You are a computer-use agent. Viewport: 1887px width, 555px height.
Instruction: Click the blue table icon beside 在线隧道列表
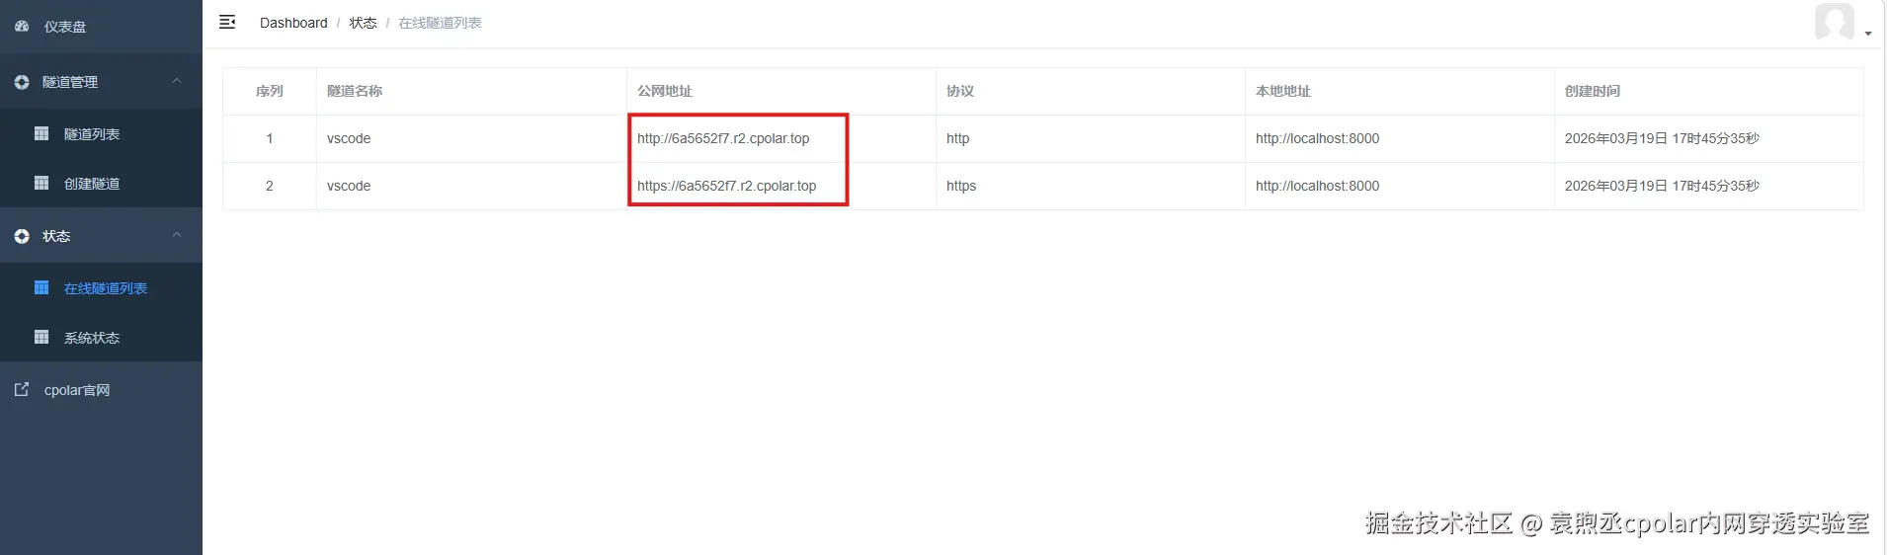41,287
